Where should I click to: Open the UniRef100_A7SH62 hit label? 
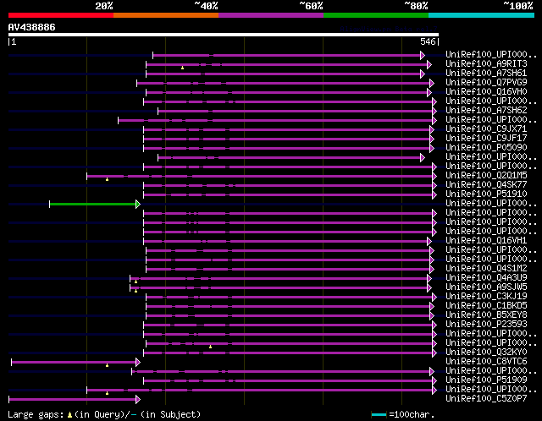pos(486,111)
